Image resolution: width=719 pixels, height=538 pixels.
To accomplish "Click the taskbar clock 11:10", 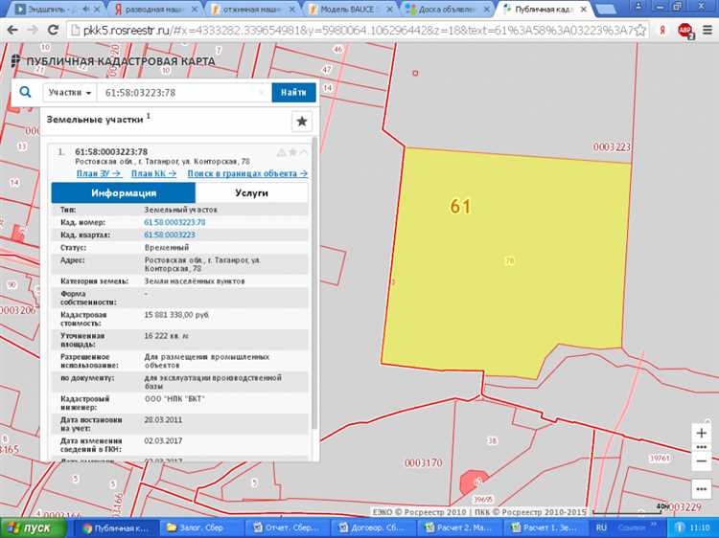I will (x=699, y=527).
